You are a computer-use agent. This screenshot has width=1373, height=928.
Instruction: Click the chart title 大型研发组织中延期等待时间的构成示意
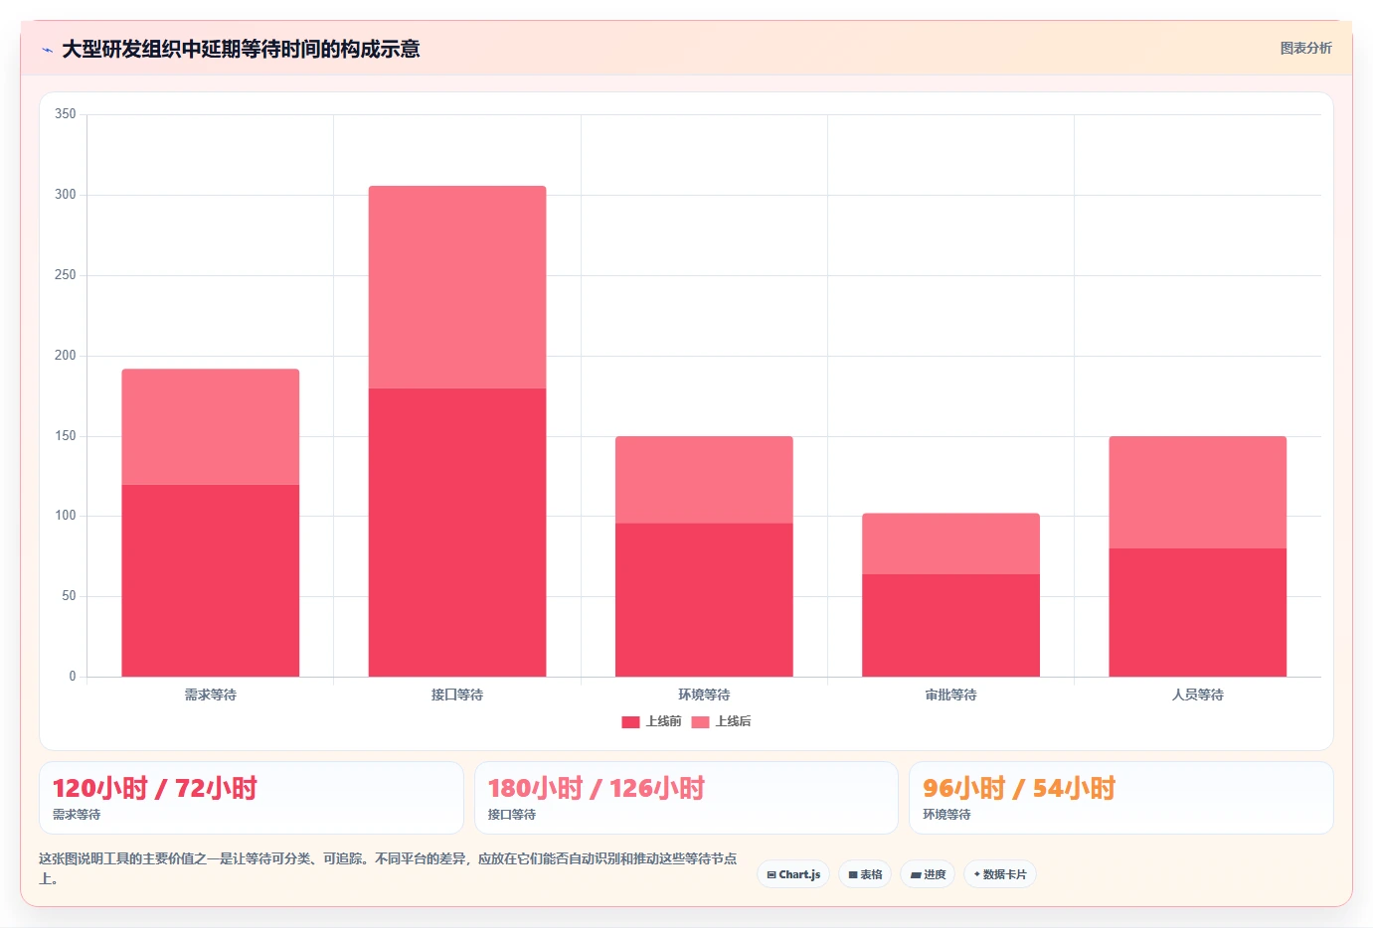click(x=241, y=50)
